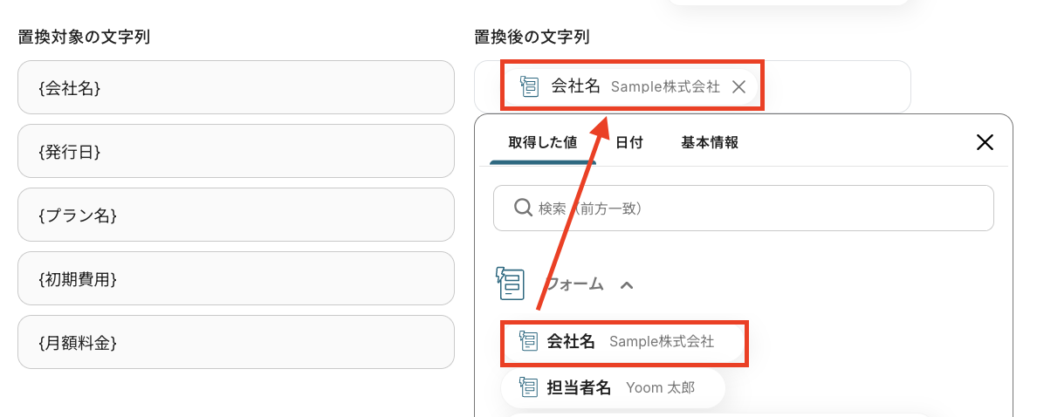Image resolution: width=1037 pixels, height=417 pixels.
Task: Select the {プラン名} input box
Action: 236,215
